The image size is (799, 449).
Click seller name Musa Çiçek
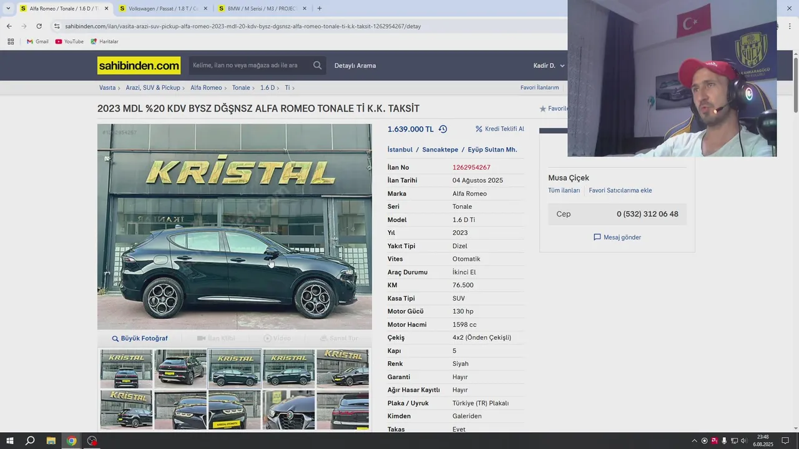(569, 178)
